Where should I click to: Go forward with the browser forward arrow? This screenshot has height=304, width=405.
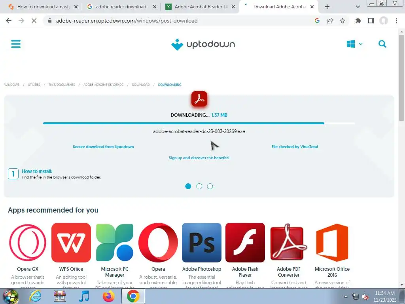(21, 21)
